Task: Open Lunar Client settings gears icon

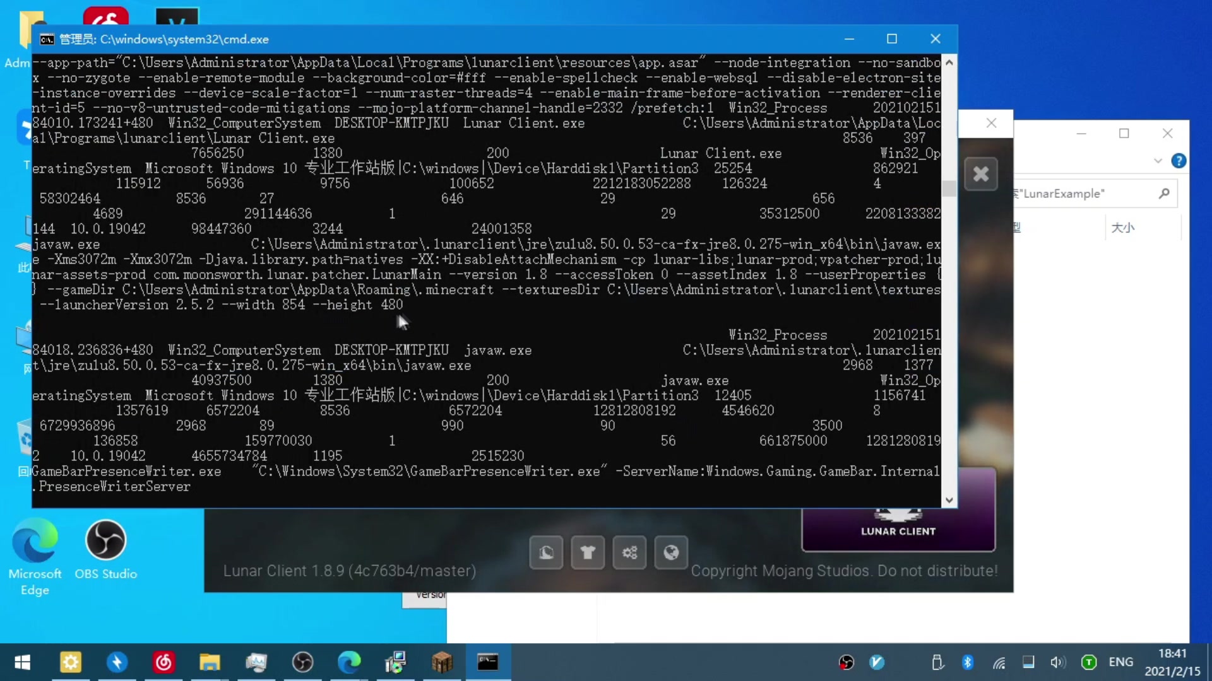Action: [x=629, y=553]
